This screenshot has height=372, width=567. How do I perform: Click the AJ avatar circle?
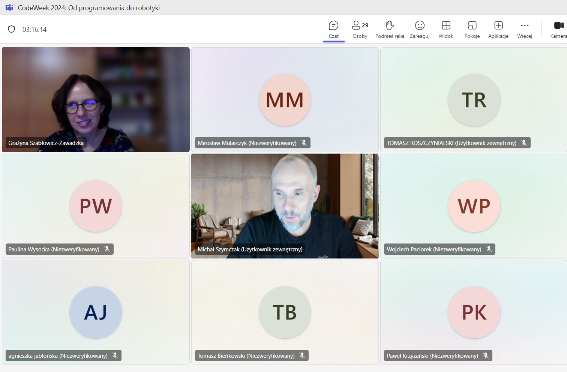pyautogui.click(x=96, y=312)
